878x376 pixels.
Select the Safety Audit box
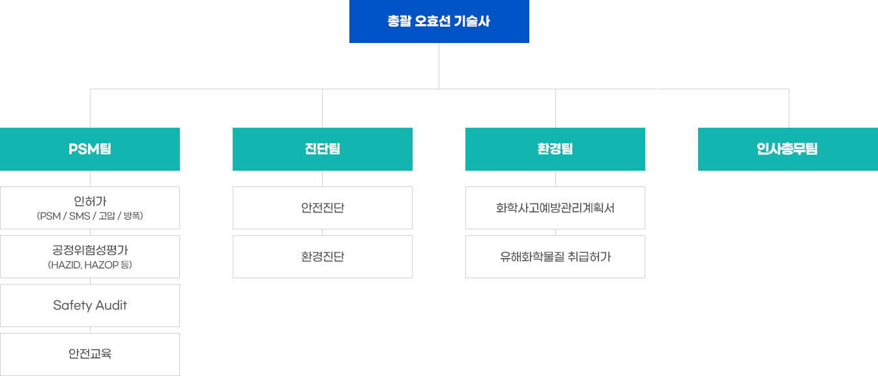coord(90,306)
